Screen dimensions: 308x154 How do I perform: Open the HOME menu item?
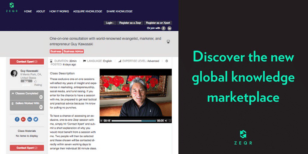click(x=28, y=11)
